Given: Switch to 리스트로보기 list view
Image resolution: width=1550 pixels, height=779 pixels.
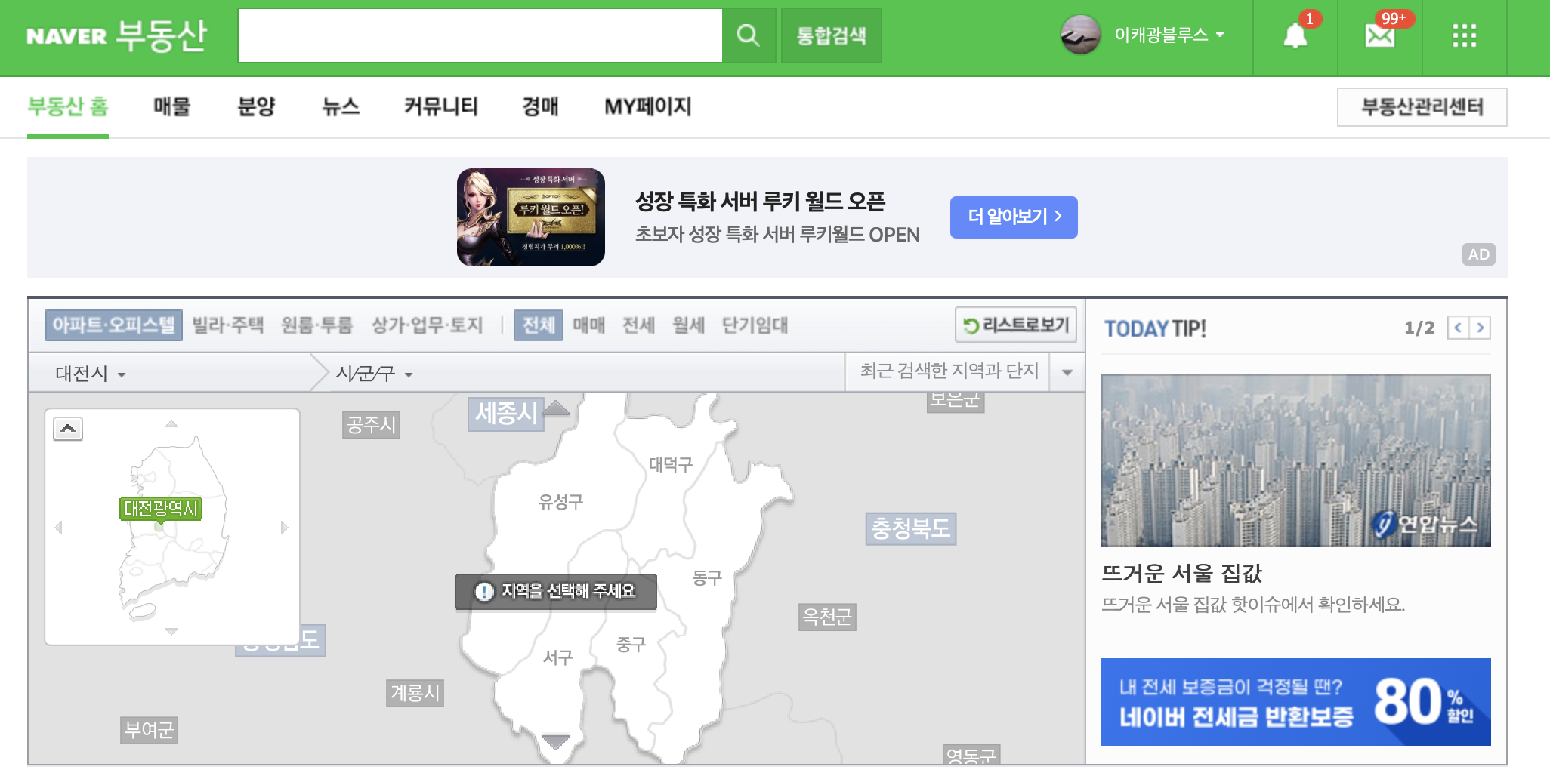Looking at the screenshot, I should 1016,325.
